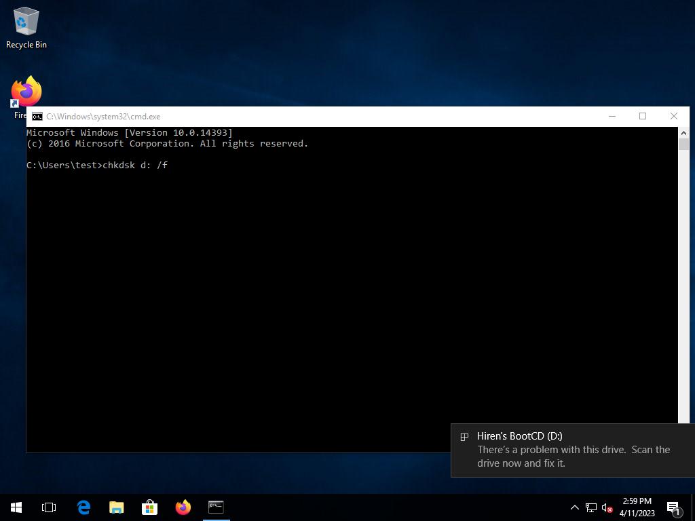The height and width of the screenshot is (521, 695).
Task: Click the console scrollbar up arrow
Action: [683, 133]
